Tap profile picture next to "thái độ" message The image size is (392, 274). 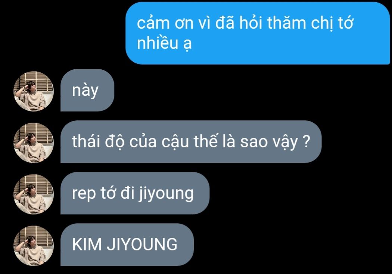(34, 143)
